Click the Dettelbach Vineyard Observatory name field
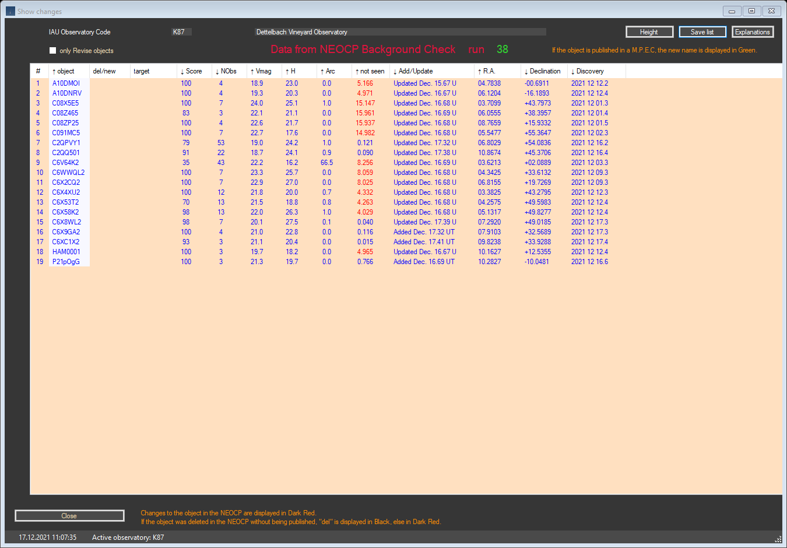 coord(400,32)
